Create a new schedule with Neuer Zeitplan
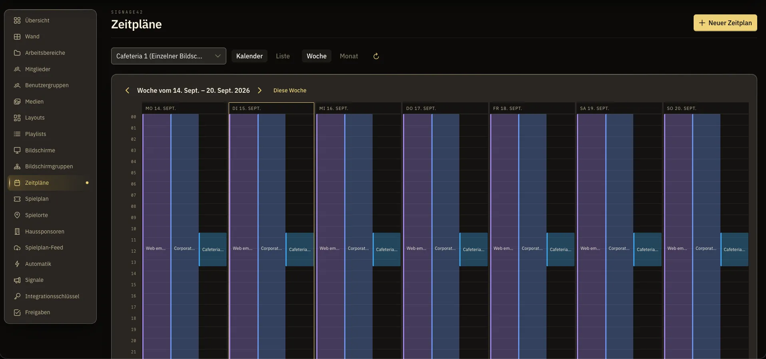The height and width of the screenshot is (359, 766). pos(725,23)
